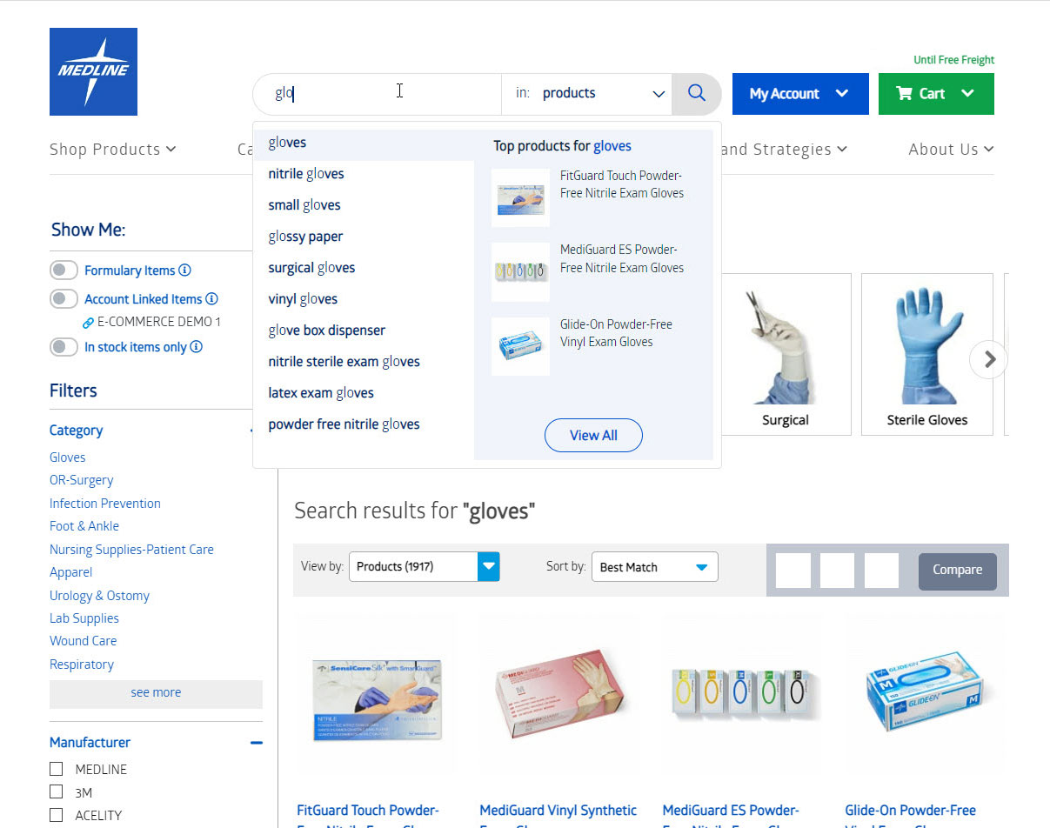
Task: Expand the My Account dropdown
Action: (x=800, y=94)
